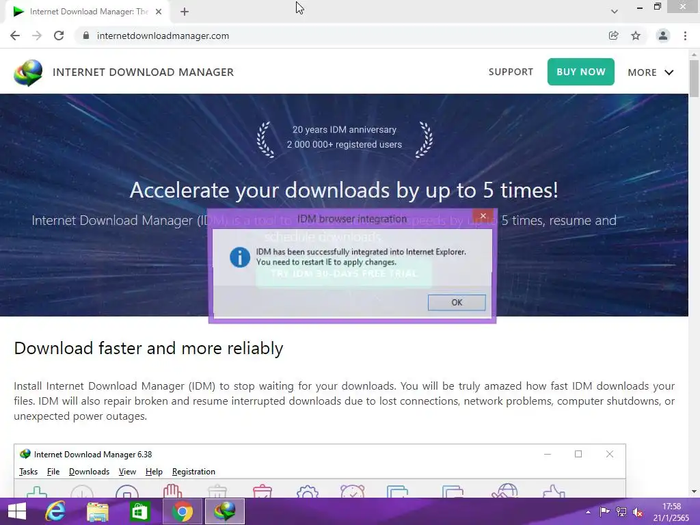Click the page vertical scrollbar thumb
Image resolution: width=700 pixels, height=525 pixels.
(694, 79)
